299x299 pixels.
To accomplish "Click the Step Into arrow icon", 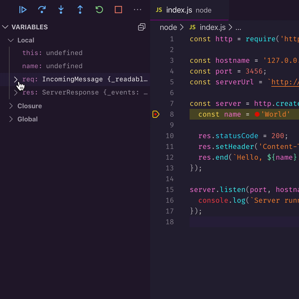I will (61, 10).
